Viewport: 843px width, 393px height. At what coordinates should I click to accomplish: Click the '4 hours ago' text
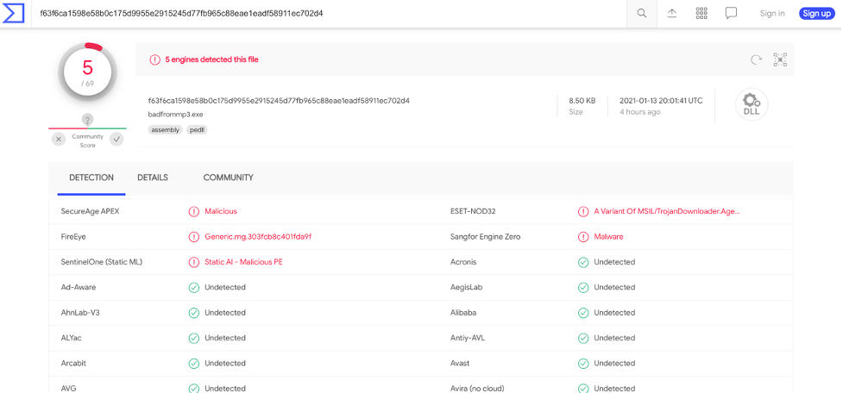click(639, 112)
